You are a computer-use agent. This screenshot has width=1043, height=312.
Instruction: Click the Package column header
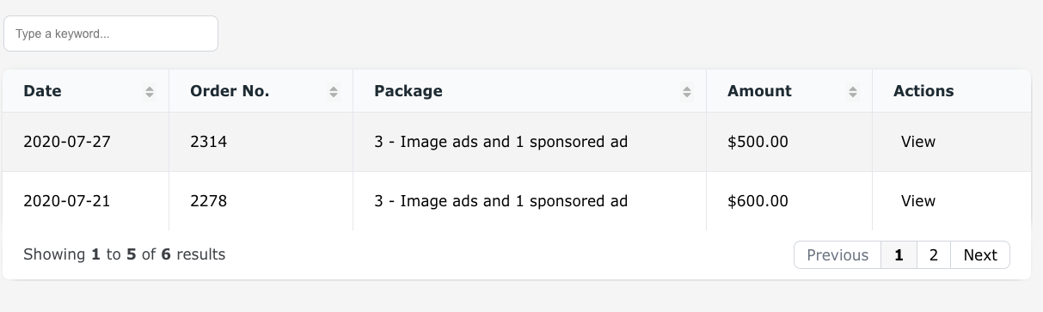[530, 91]
